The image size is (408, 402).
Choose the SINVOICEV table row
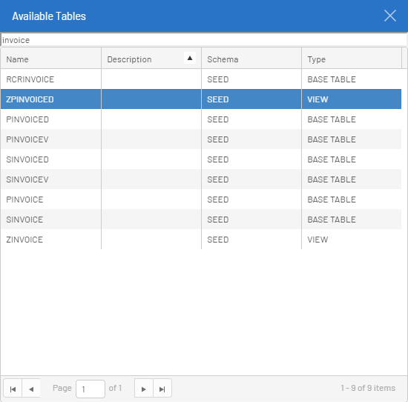[x=201, y=179]
